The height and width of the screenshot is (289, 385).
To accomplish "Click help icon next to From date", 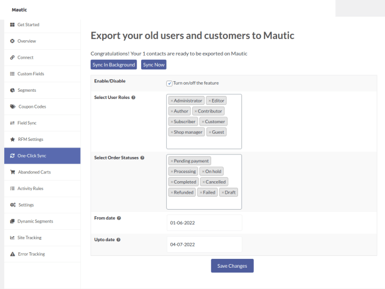I will pyautogui.click(x=119, y=218).
